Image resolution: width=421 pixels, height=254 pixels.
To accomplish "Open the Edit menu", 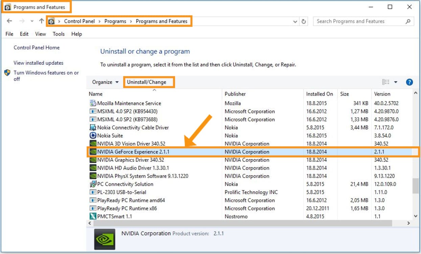I will click(x=24, y=34).
